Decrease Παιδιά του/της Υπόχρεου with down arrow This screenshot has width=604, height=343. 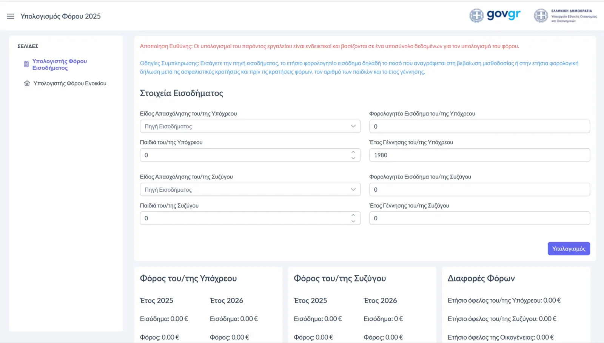353,158
